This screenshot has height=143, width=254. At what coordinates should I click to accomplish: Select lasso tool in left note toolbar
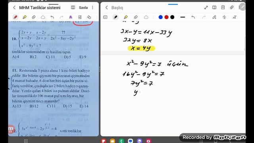point(43,17)
